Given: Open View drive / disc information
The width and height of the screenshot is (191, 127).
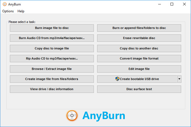Looking at the screenshot, I should pyautogui.click(x=52, y=89).
